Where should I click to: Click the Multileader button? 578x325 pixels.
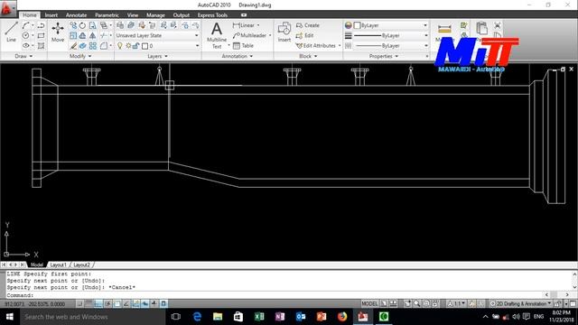249,36
